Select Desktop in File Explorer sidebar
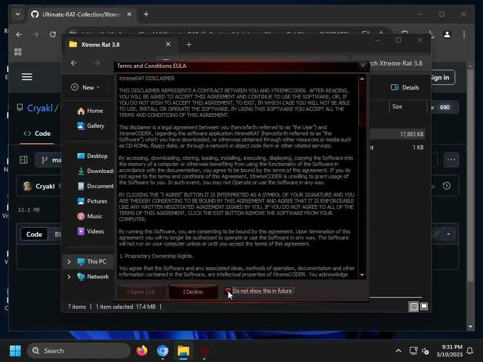483x362 pixels. click(x=92, y=156)
